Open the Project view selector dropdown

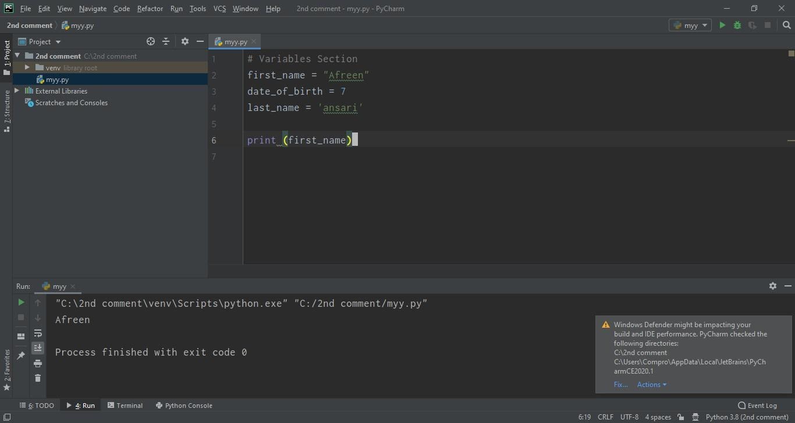coord(40,41)
